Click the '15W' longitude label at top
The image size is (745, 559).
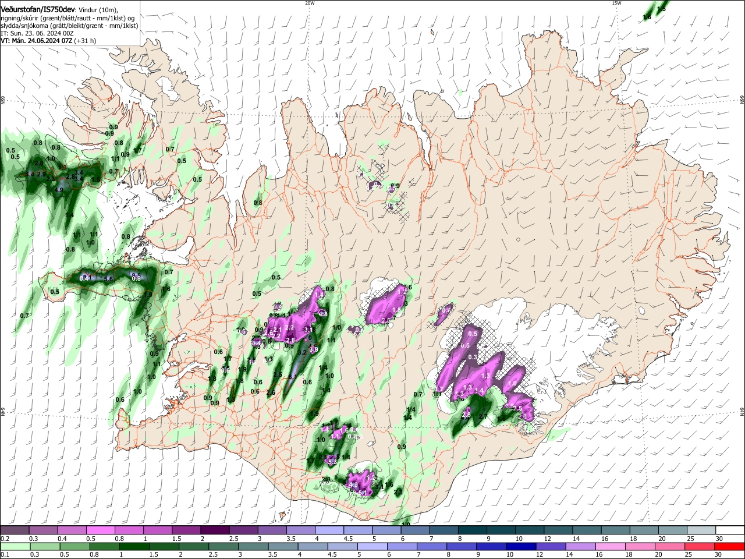coord(616,3)
